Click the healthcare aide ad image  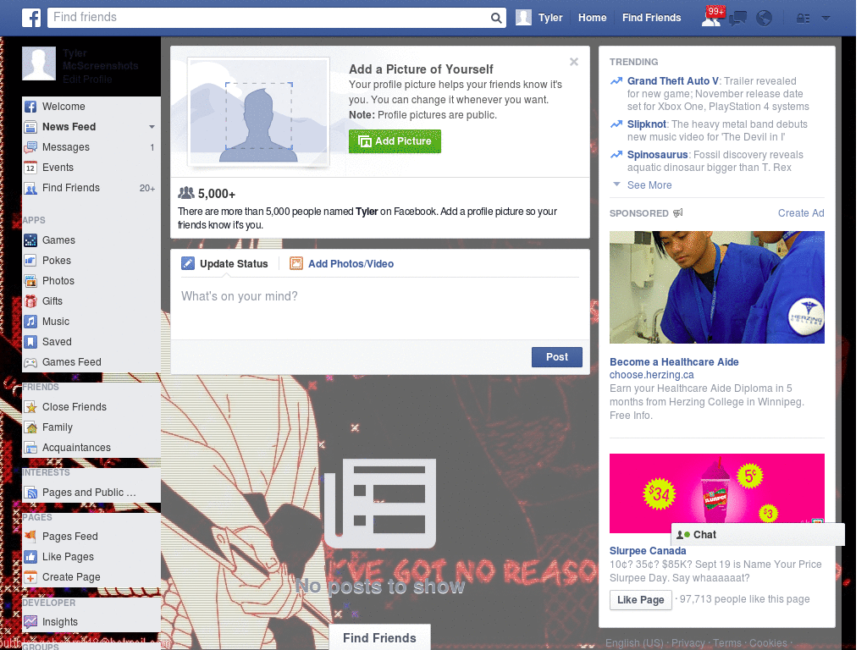[x=716, y=288]
